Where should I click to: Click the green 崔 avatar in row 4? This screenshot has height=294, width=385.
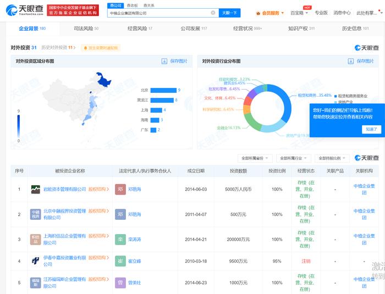(x=120, y=261)
